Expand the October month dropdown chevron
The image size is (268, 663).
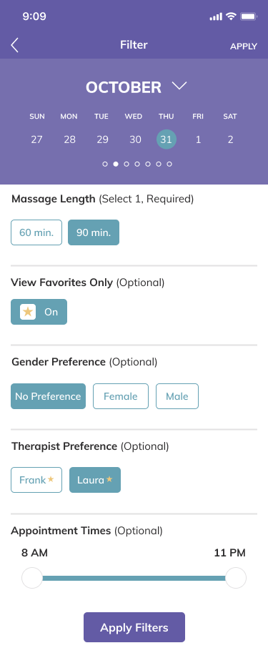179,87
